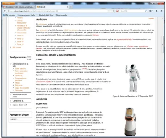Open the Copia de seguridad link

(22, 88)
